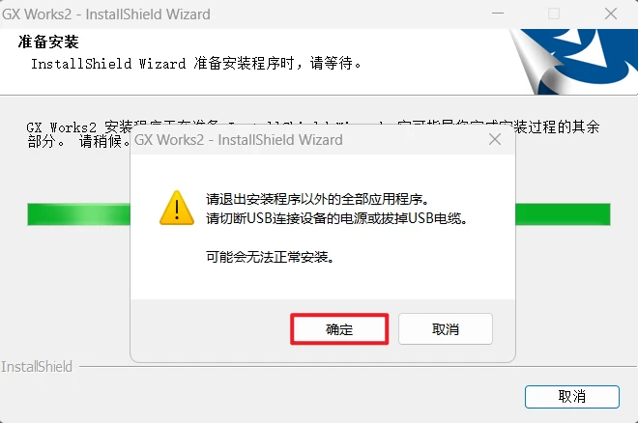
Task: Click the yellow warning triangle icon
Action: click(177, 208)
